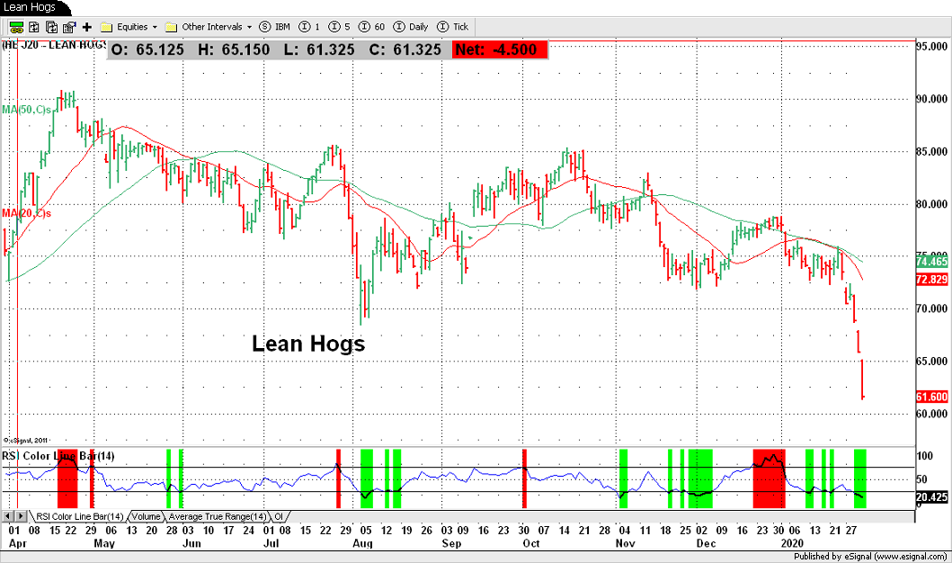
Task: Open the Other Intervals dropdown
Action: [x=209, y=27]
